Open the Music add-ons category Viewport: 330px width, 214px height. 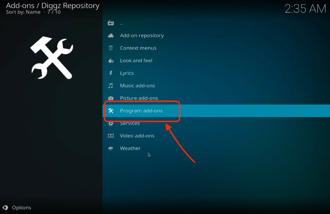pos(138,86)
